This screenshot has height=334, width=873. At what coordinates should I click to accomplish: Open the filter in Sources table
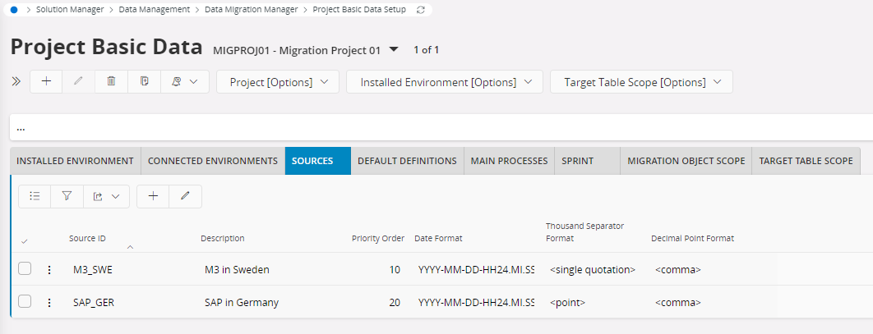[x=67, y=196]
